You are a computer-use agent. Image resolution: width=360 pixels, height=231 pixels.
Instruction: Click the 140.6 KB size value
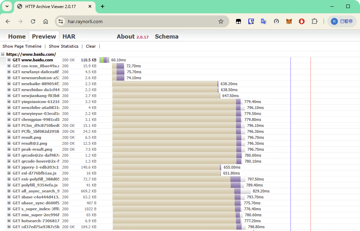(x=89, y=167)
